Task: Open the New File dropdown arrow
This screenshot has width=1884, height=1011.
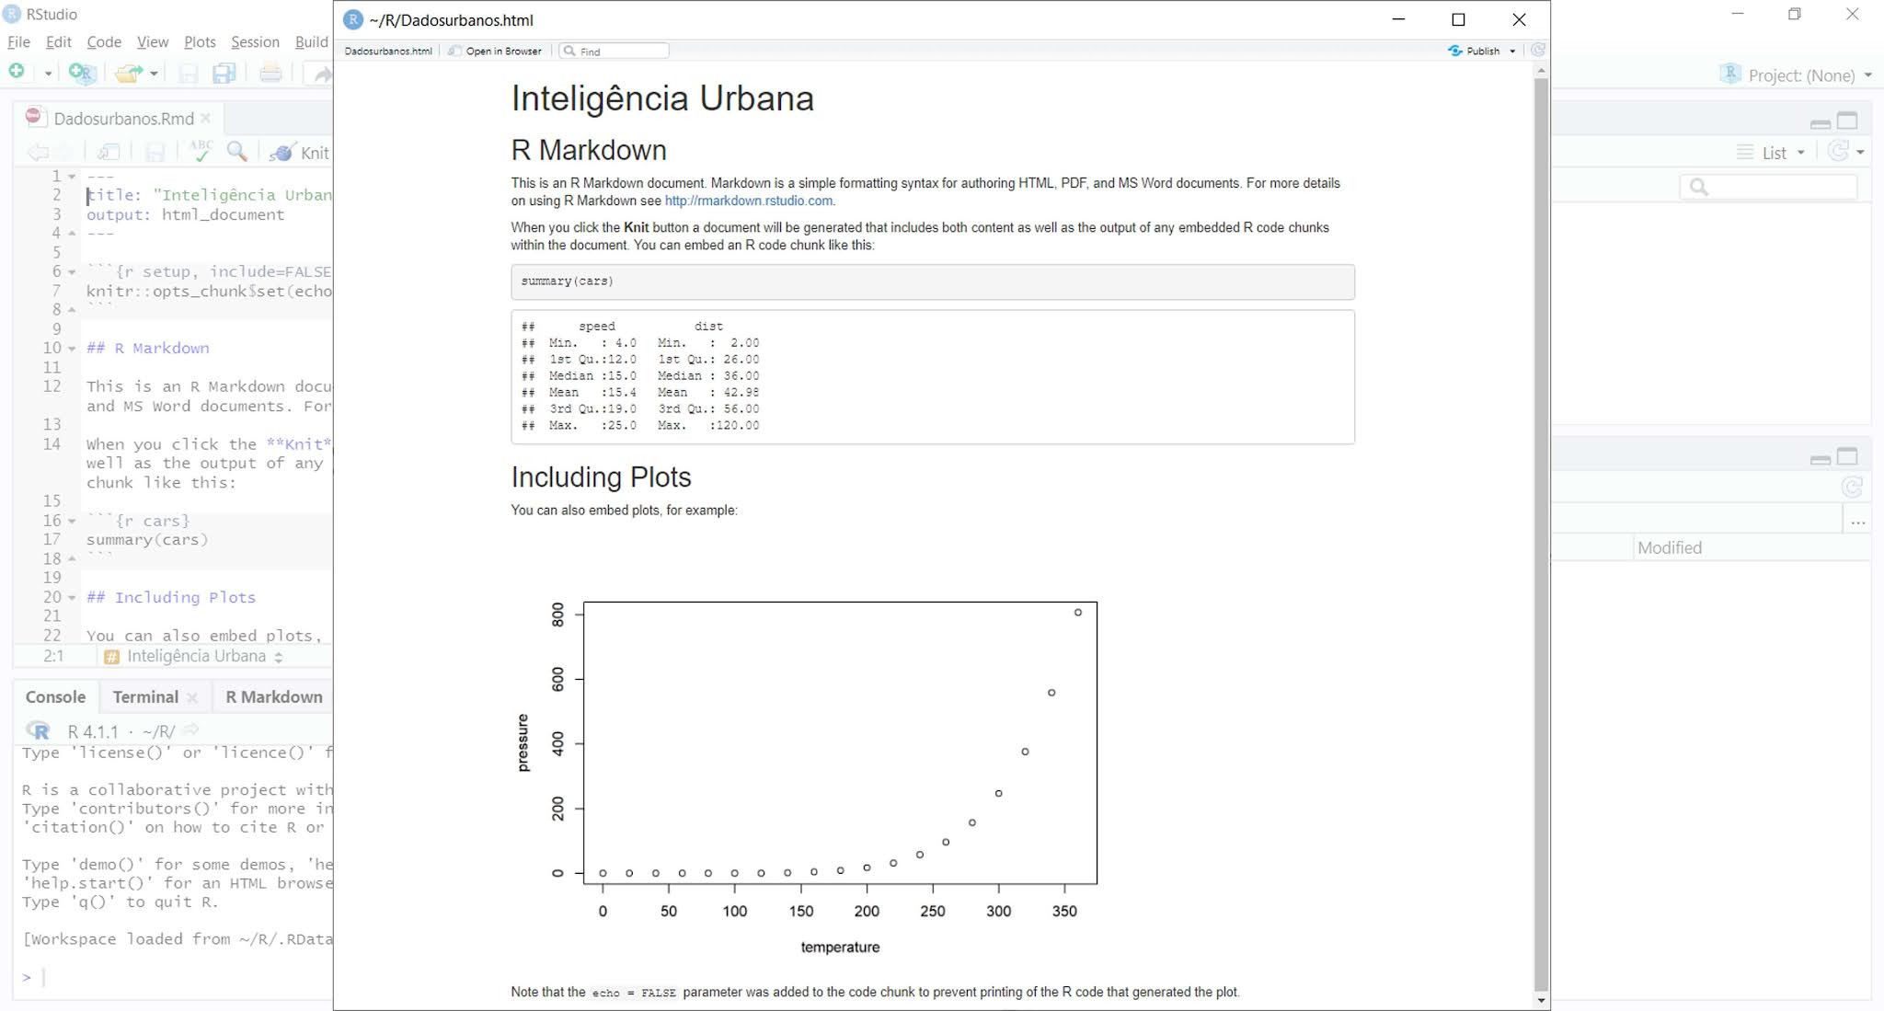Action: pos(48,73)
